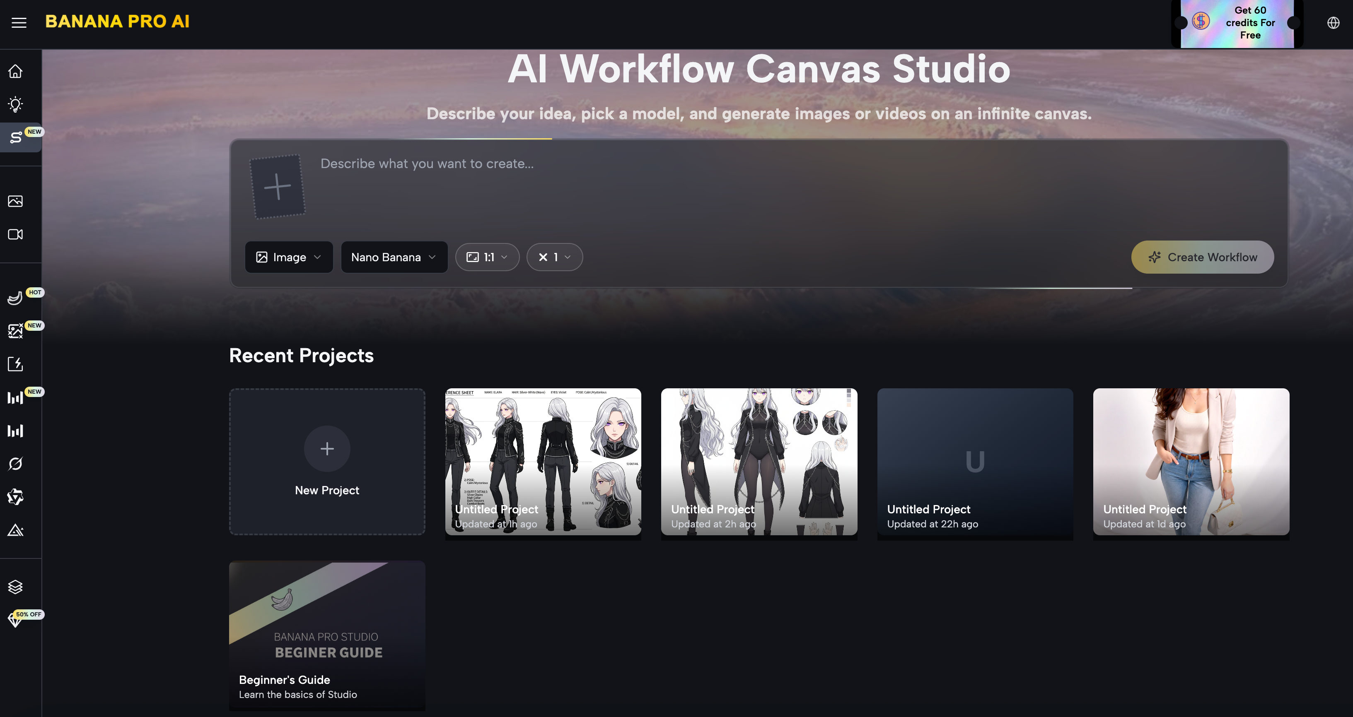
Task: Open the hamburger menu
Action: coord(19,23)
